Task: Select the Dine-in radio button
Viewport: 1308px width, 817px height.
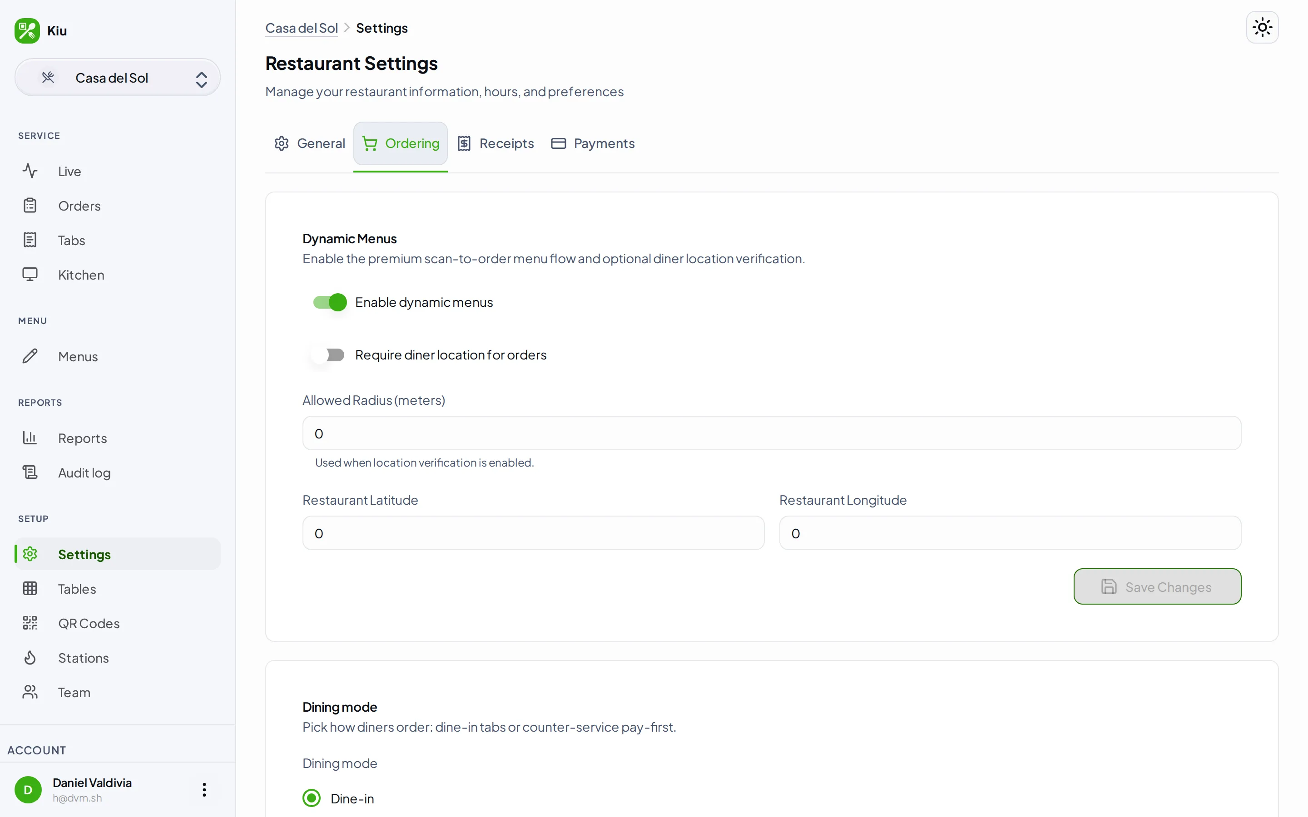Action: coord(311,798)
